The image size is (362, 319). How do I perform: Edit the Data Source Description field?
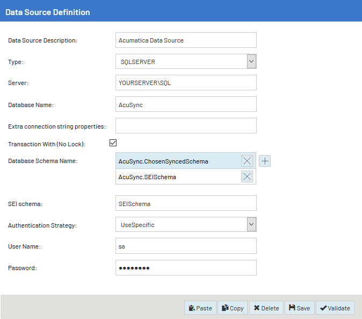point(186,40)
